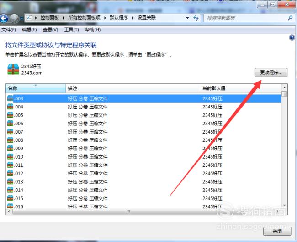The height and width of the screenshot is (242, 297).
Task: Close the window with red X
Action: (x=286, y=5)
